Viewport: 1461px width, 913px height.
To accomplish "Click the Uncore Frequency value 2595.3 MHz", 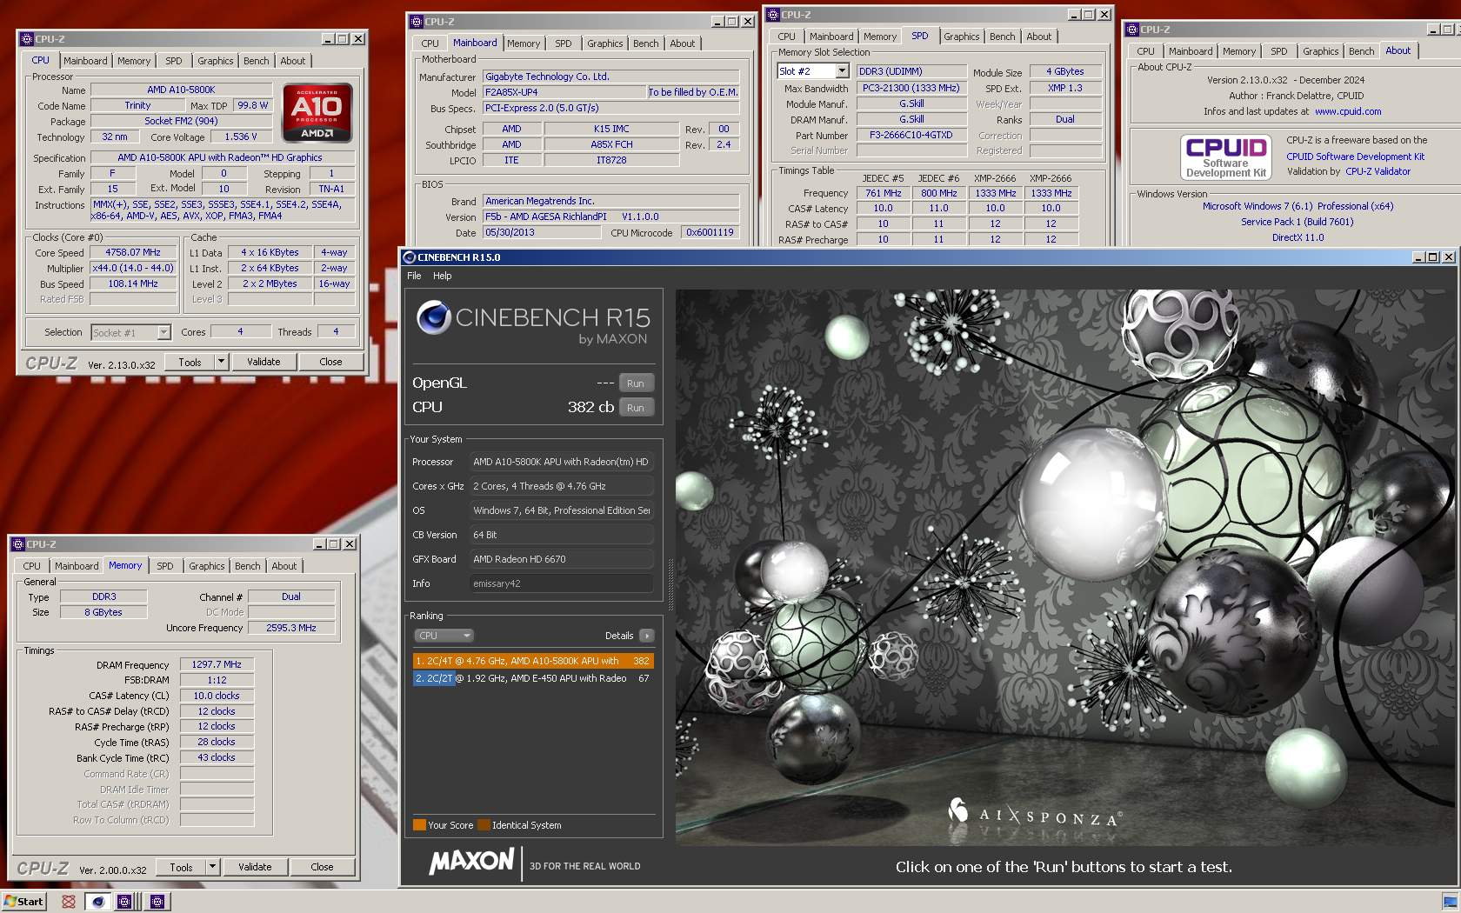I will [x=291, y=628].
